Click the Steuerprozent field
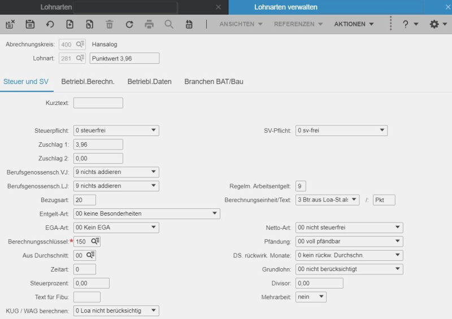This screenshot has width=452, height=319. [x=92, y=283]
